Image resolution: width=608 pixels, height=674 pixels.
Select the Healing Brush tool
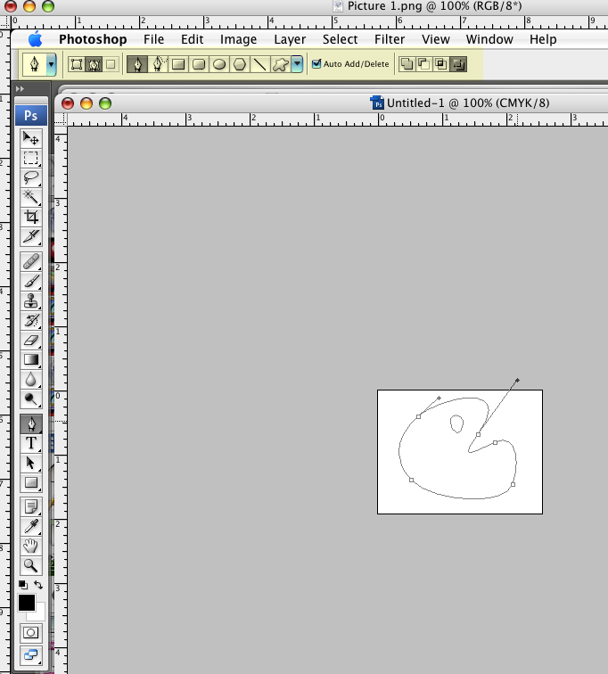click(31, 261)
